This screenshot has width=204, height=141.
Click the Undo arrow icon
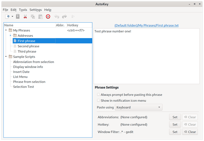click(57, 16)
